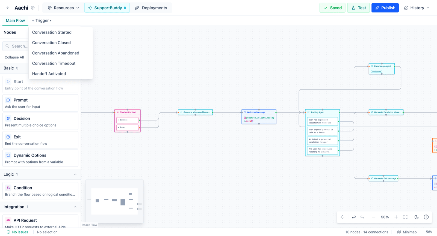Viewport: 437px width, 236px height.
Task: Click the Decision node branch icon
Action: pyautogui.click(x=8, y=118)
